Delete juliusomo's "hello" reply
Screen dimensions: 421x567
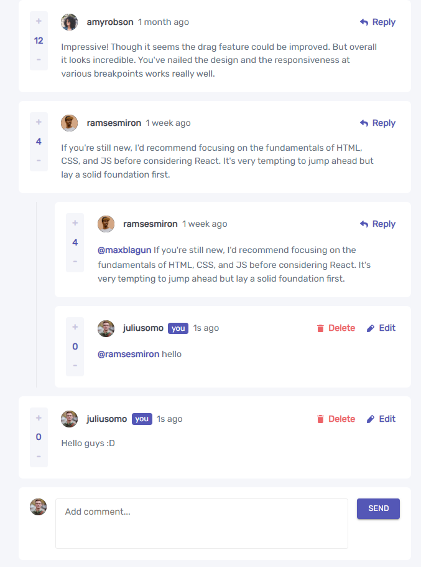tap(336, 328)
